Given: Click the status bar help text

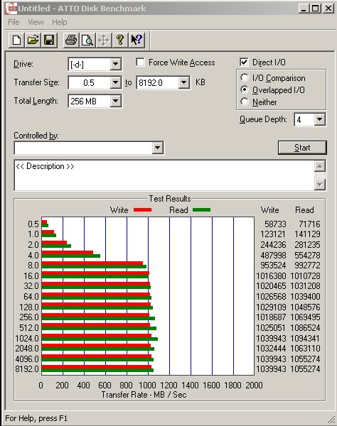Looking at the screenshot, I should point(36,418).
